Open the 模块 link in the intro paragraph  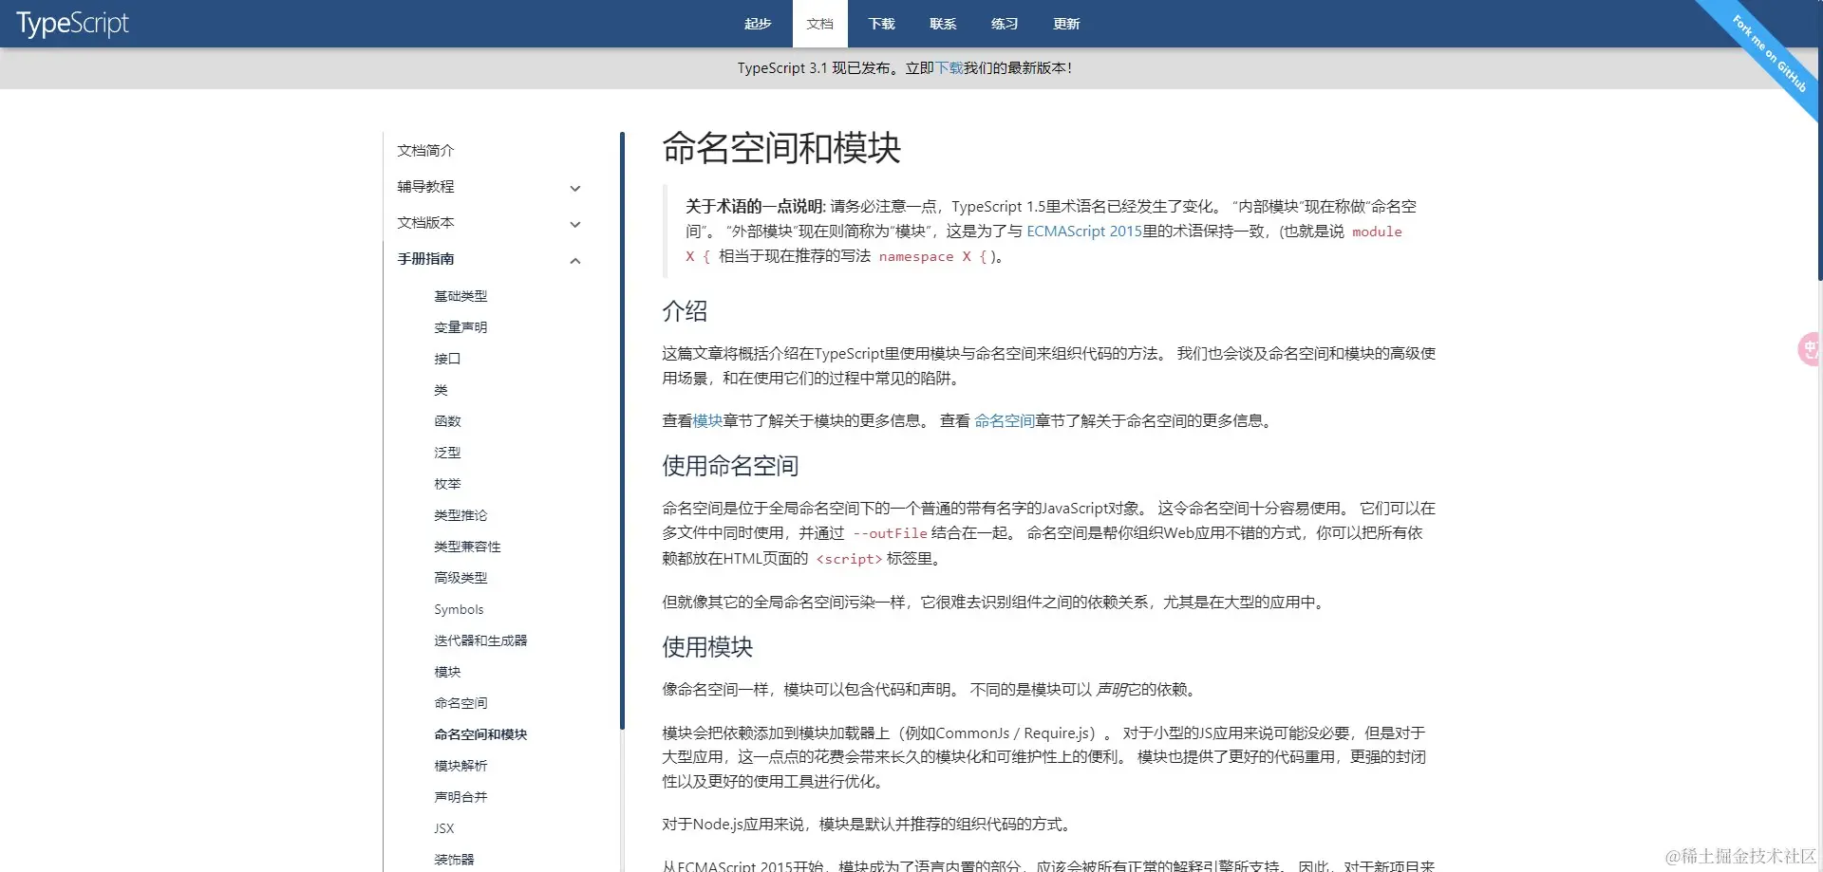[707, 421]
